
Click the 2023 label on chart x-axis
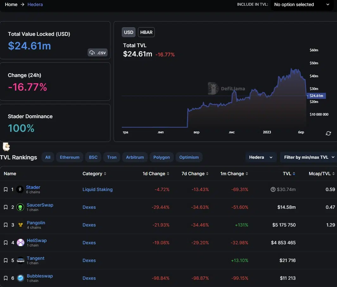tap(267, 132)
